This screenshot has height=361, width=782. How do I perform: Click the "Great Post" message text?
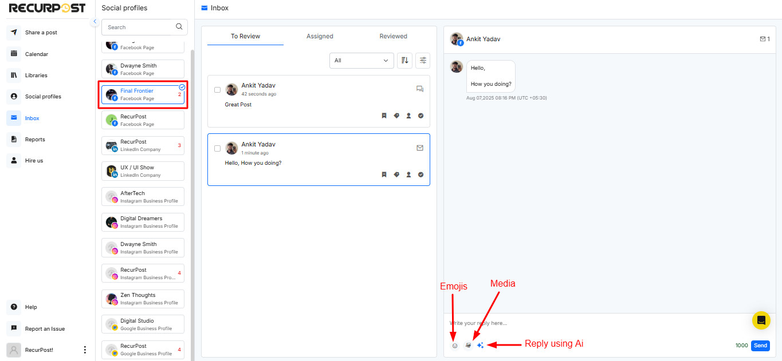(238, 105)
